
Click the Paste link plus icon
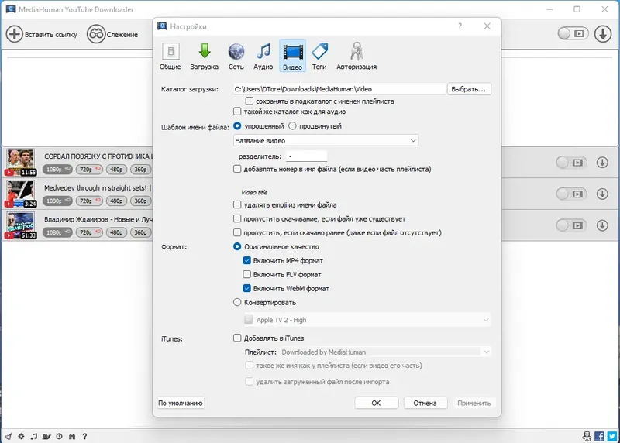(x=14, y=34)
